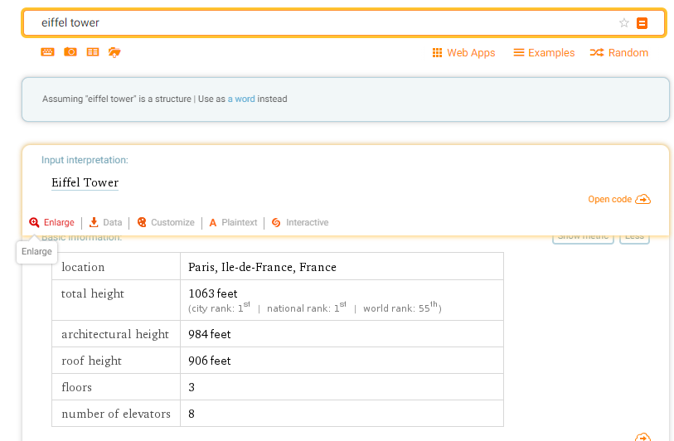Click the 'roof height' row label
674x441 pixels.
91,361
